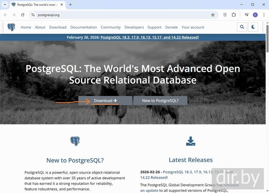Image resolution: width=269 pixels, height=193 pixels.
Task: Click the address bar URL field
Action: point(120,15)
